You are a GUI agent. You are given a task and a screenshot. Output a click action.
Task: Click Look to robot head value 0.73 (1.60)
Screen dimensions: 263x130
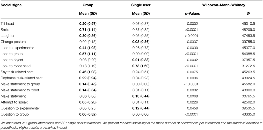click(x=141, y=66)
